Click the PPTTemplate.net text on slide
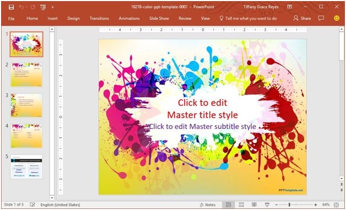The width and height of the screenshot is (346, 210). click(290, 190)
